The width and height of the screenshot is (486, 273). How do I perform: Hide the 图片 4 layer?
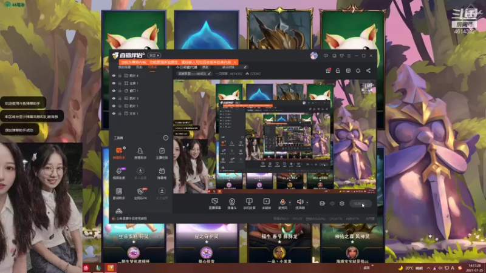[114, 75]
